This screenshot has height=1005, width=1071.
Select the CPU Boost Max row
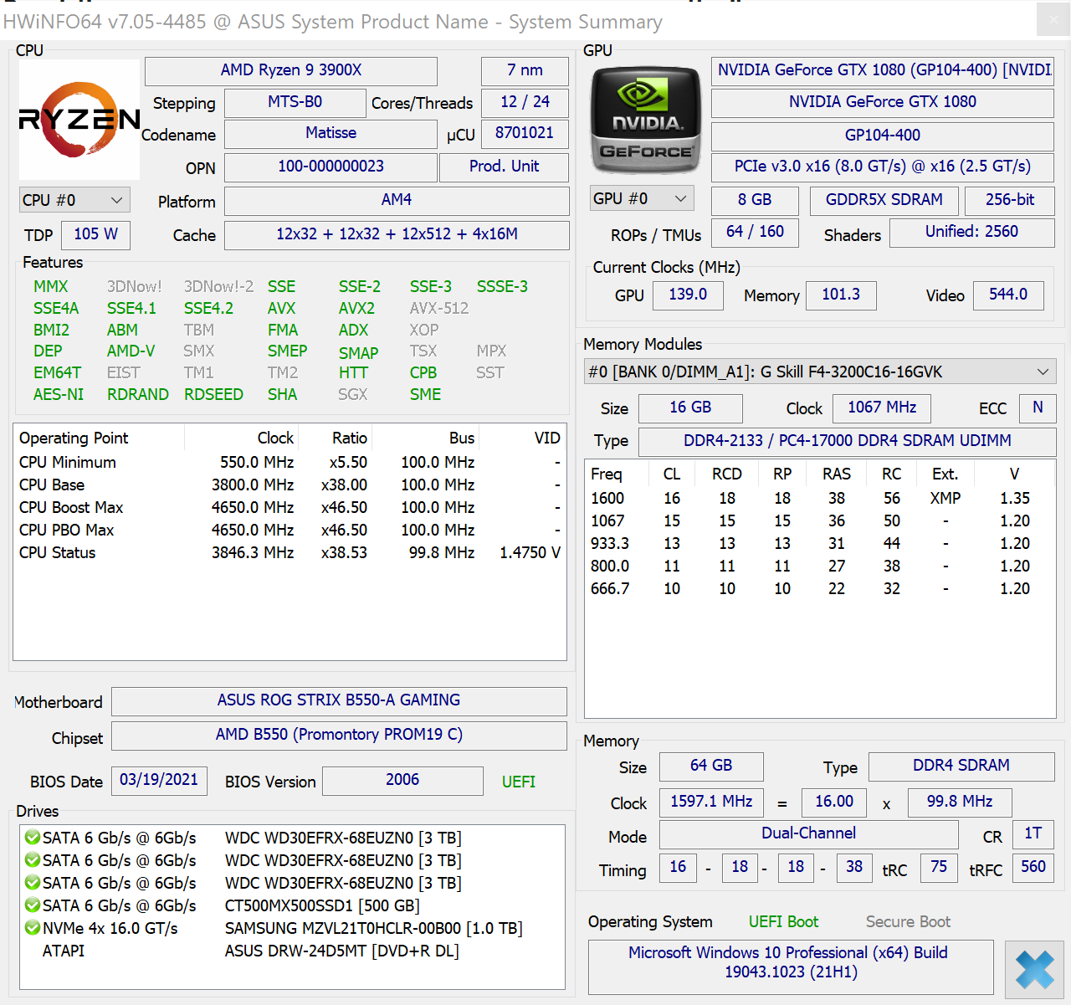pos(290,508)
